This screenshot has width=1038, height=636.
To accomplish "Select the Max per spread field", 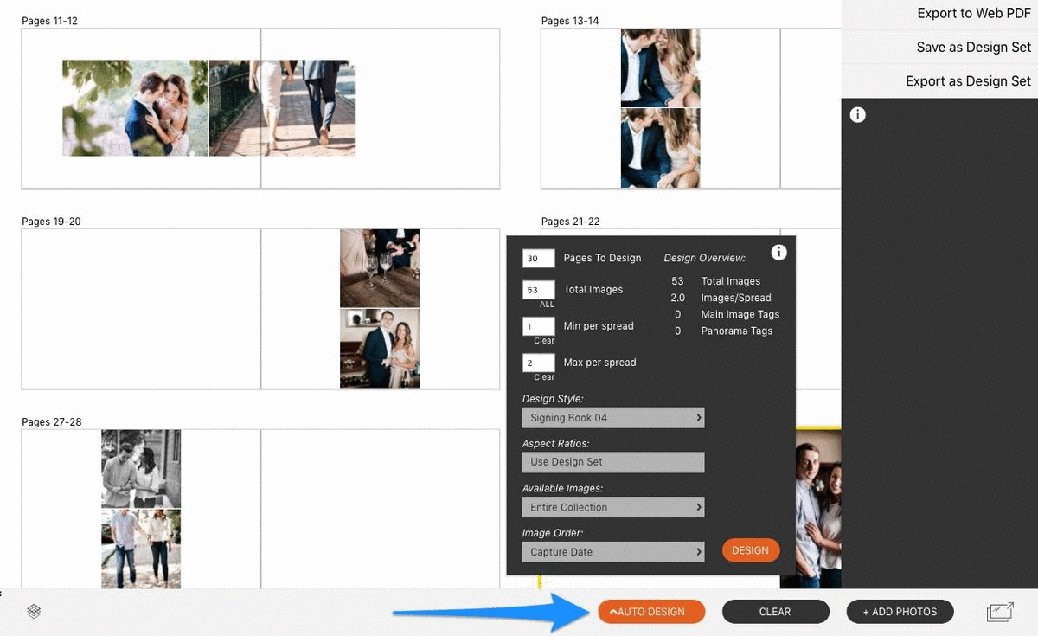I will 539,363.
